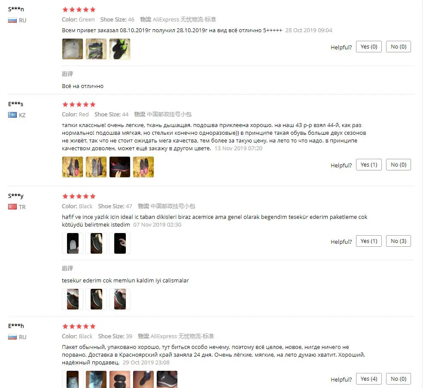Vote Yes (1) on E***s's Kazakhstan review

pos(369,165)
